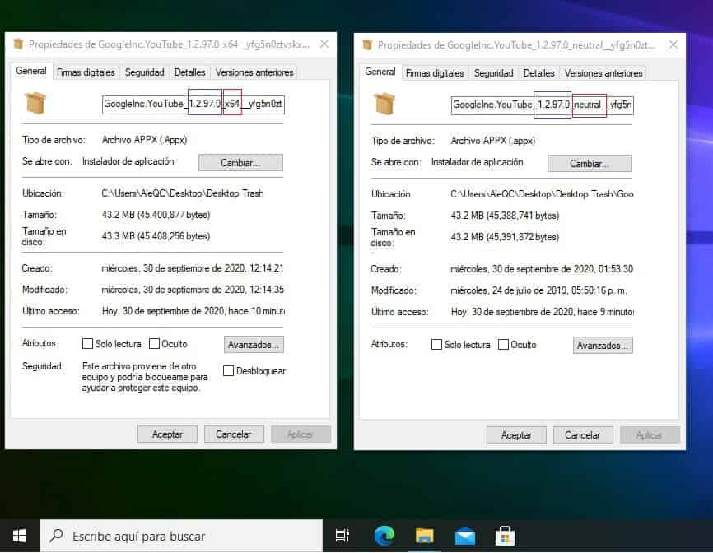Check Solo lectura in the x64 window
The image size is (713, 553).
(x=87, y=343)
